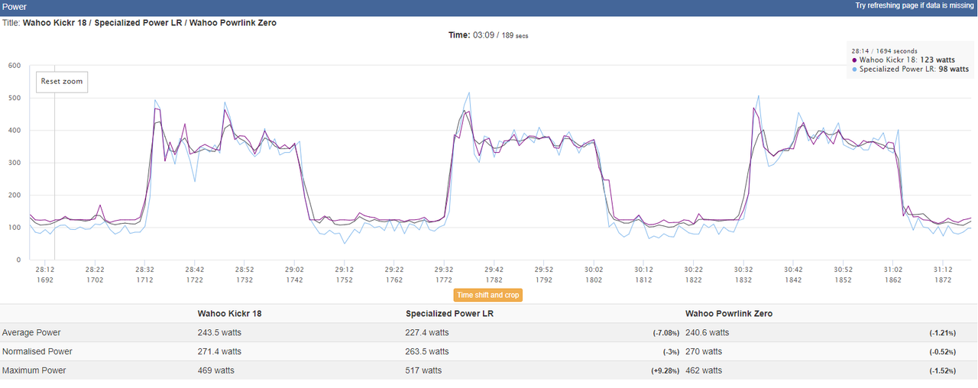
Task: Click the 28:32 x-axis time label
Action: coord(144,270)
